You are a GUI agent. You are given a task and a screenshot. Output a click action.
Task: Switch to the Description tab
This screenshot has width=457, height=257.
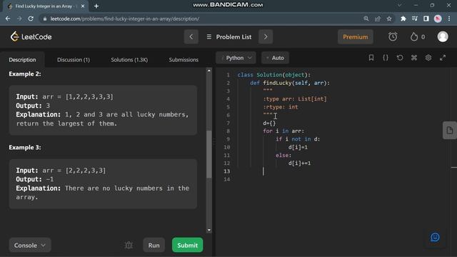tap(22, 60)
